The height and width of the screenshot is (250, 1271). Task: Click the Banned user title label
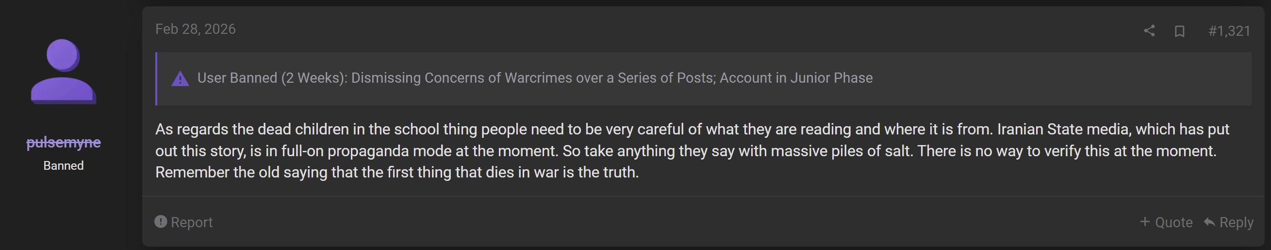pos(63,165)
